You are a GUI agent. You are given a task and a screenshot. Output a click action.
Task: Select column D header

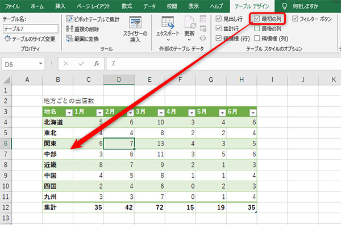119,80
